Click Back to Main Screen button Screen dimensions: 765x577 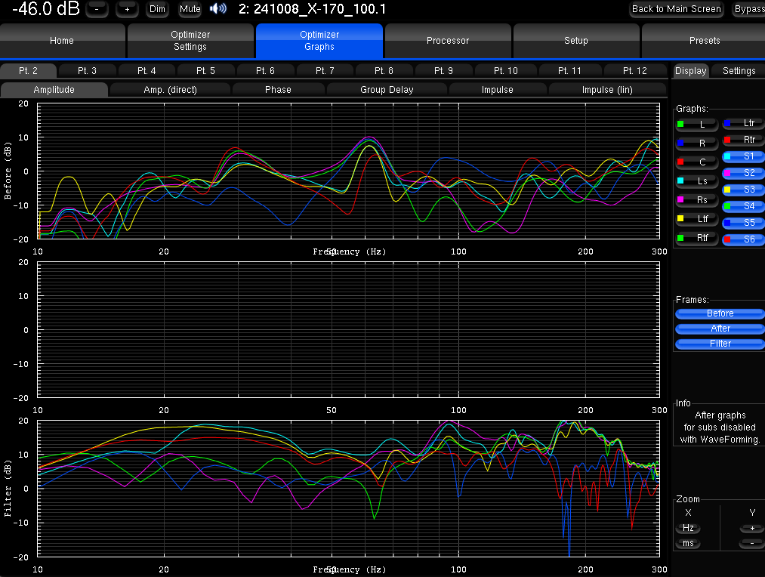pos(677,9)
